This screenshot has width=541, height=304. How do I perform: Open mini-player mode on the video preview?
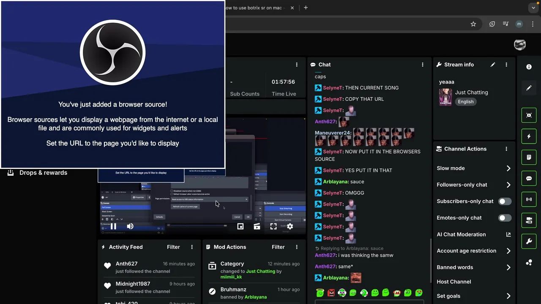pos(240,226)
